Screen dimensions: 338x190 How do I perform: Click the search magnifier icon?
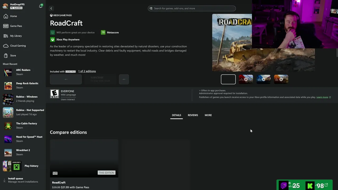pos(151,8)
